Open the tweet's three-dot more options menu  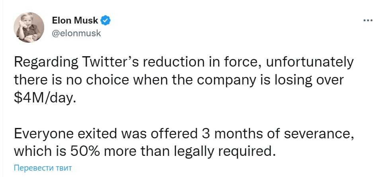[x=366, y=20]
